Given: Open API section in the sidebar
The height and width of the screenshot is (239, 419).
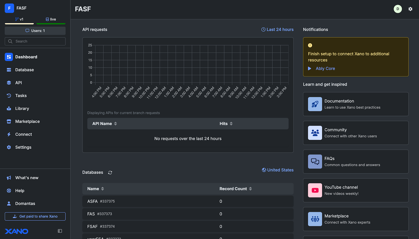Looking at the screenshot, I should coord(35,83).
